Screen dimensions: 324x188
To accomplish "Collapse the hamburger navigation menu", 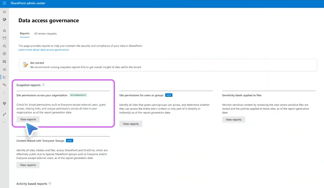I will [4, 12].
